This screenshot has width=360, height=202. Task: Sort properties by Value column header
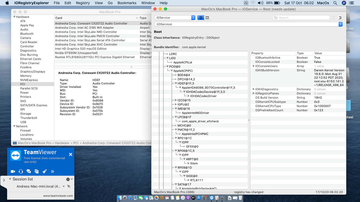tap(329, 53)
